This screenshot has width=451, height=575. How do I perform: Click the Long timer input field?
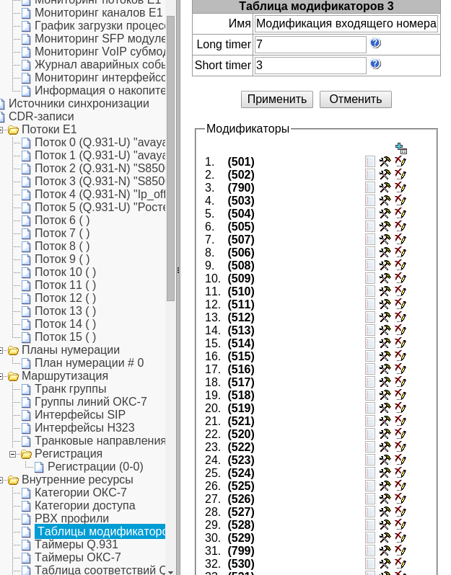[310, 45]
